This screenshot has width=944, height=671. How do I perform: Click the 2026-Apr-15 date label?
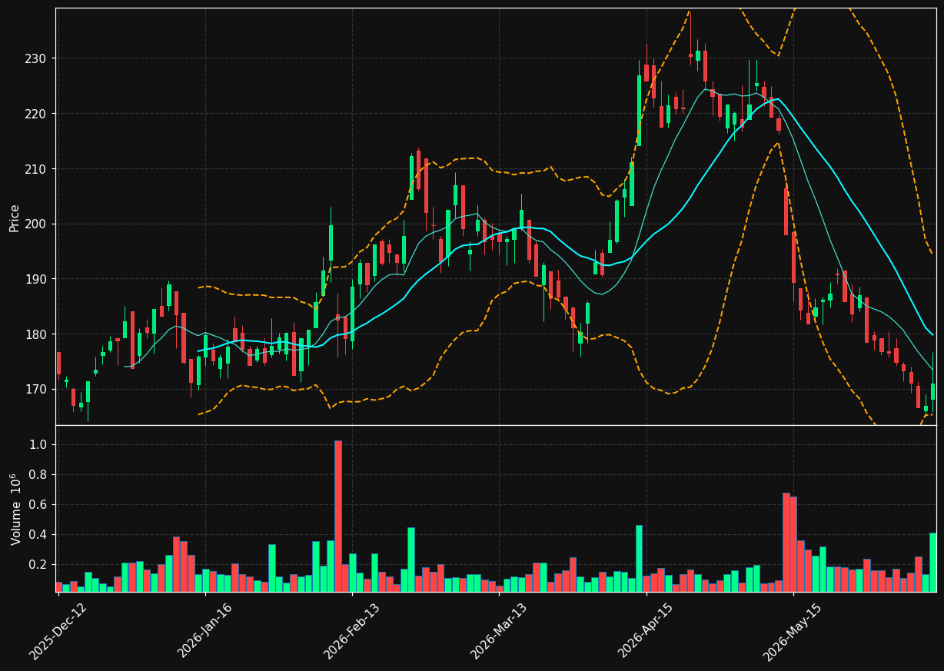tap(647, 630)
